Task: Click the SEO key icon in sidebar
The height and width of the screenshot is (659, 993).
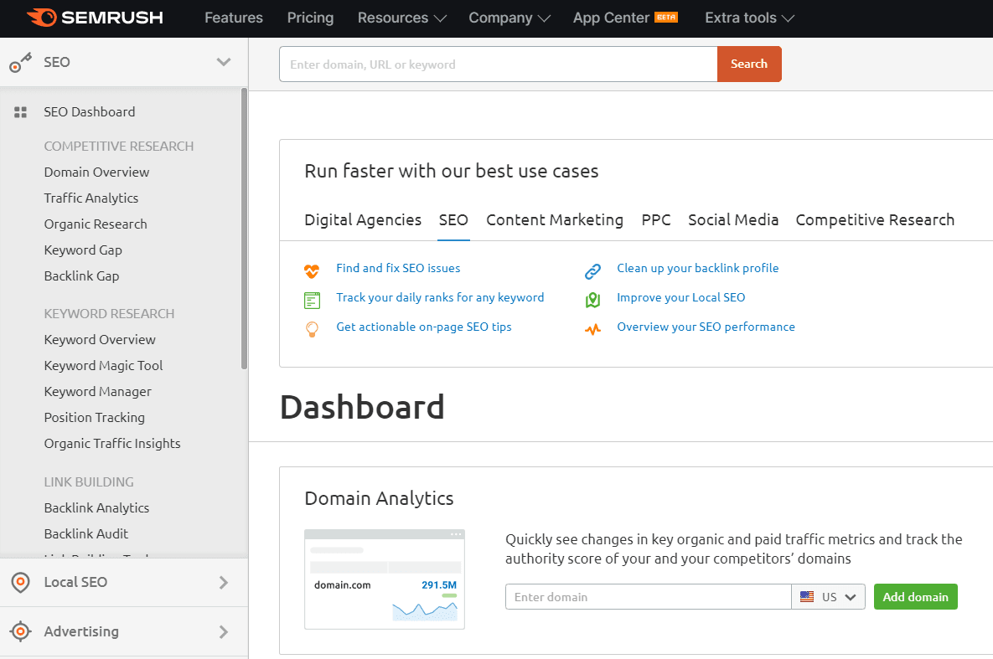Action: [x=20, y=63]
